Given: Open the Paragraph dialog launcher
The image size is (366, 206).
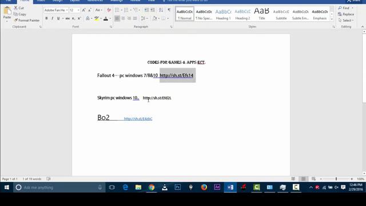Looking at the screenshot, I should click(171, 27).
